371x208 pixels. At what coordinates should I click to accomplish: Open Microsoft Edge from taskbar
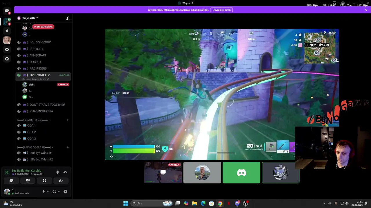(x=203, y=203)
